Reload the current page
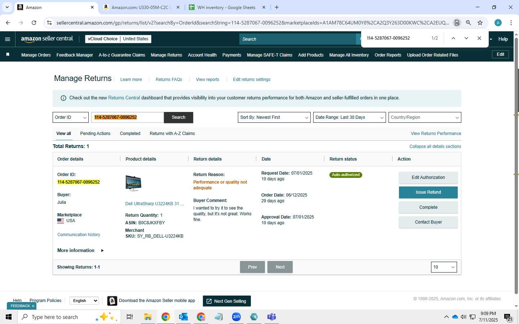519x324 pixels. point(34,23)
